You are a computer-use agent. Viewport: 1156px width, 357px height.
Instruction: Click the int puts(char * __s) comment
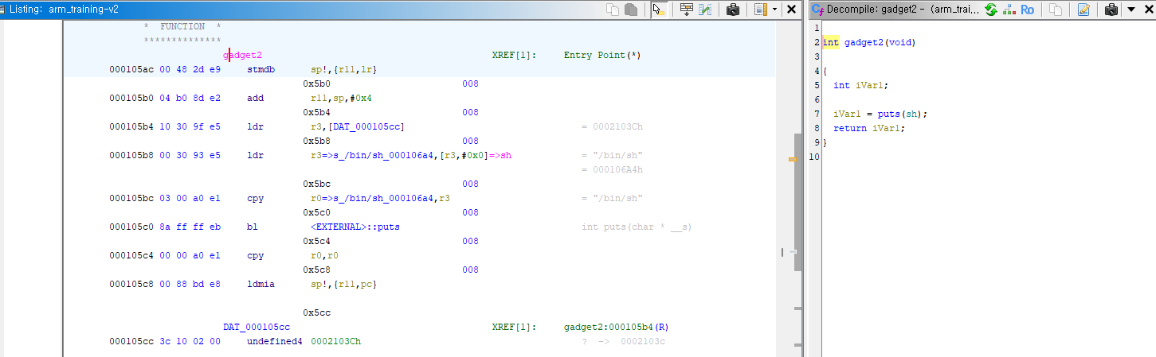click(x=637, y=227)
